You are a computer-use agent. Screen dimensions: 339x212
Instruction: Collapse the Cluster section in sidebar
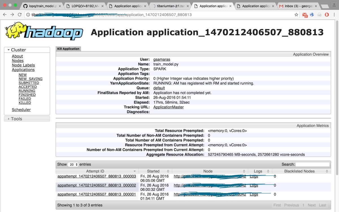tap(27, 50)
